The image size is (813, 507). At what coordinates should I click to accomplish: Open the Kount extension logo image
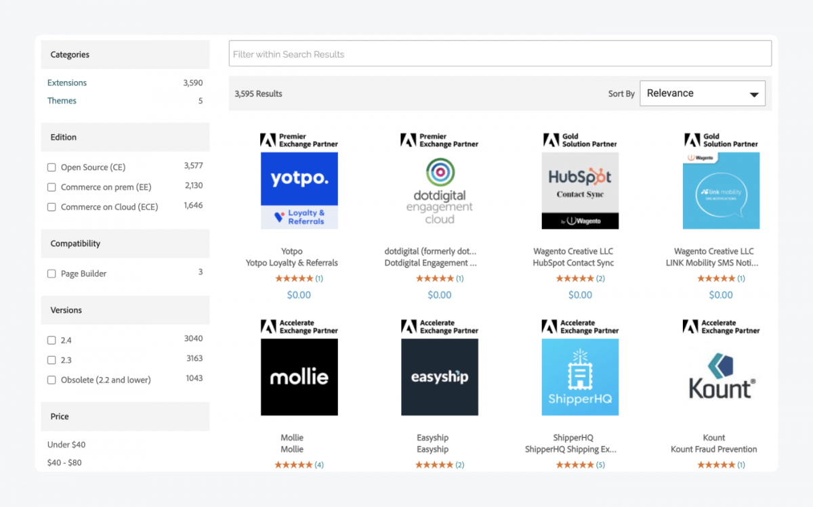[x=721, y=377]
